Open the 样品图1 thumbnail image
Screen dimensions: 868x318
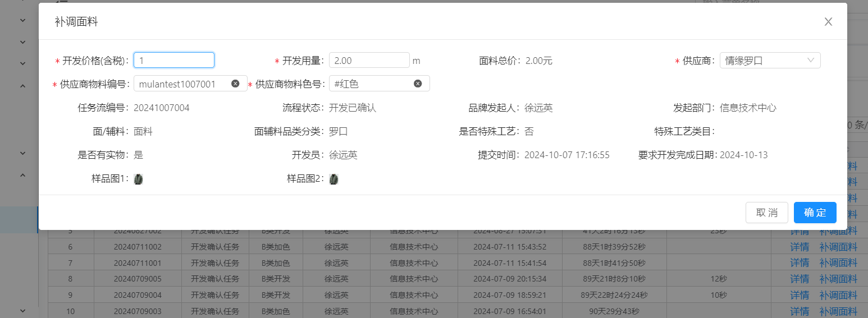click(138, 179)
